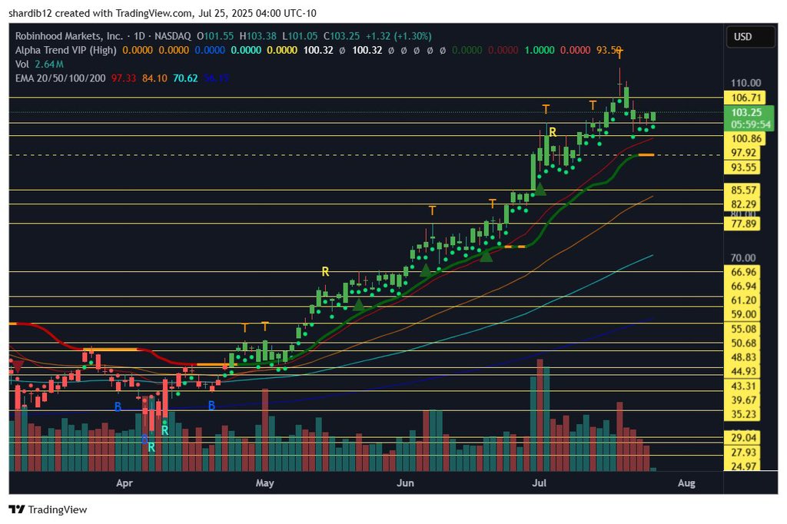787x524 pixels.
Task: Select the 59.00 price level label
Action: 743,315
